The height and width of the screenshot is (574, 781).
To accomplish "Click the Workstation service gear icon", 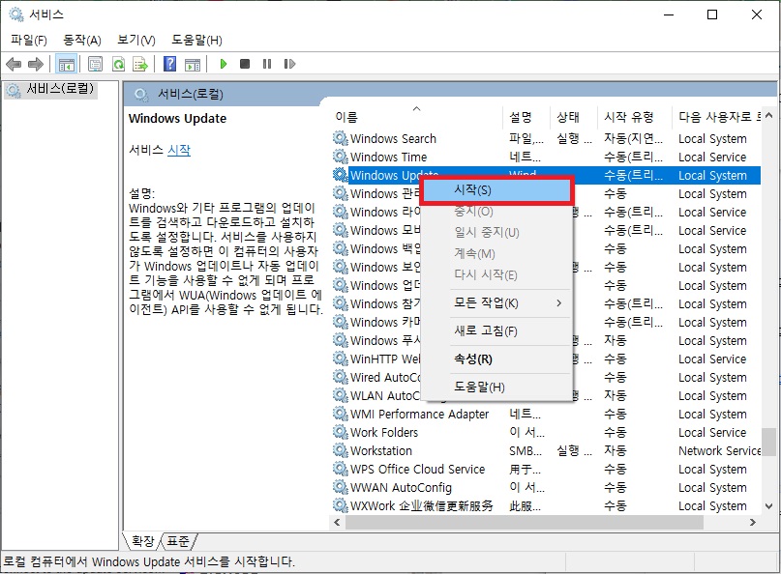I will coord(341,450).
